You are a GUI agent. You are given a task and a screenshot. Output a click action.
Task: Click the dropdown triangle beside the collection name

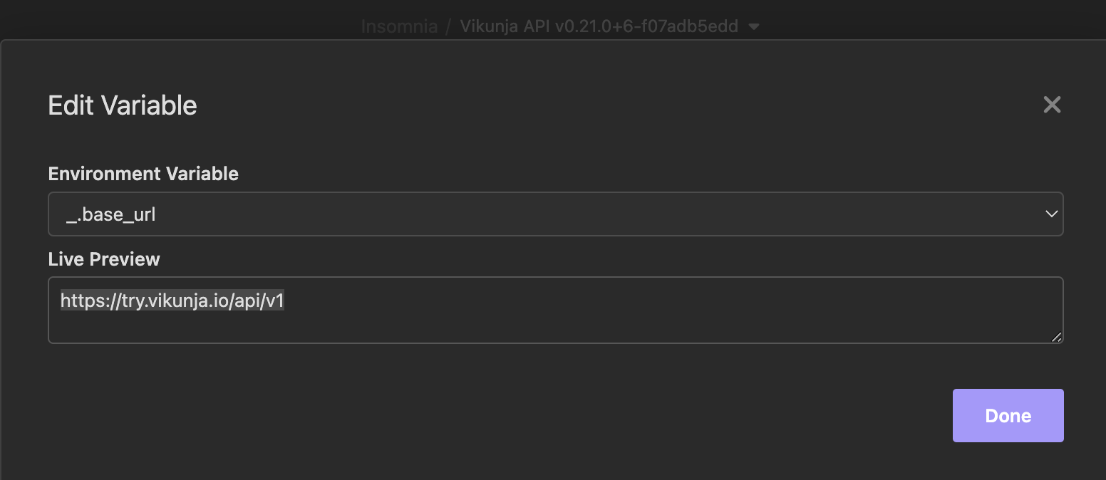pyautogui.click(x=754, y=27)
